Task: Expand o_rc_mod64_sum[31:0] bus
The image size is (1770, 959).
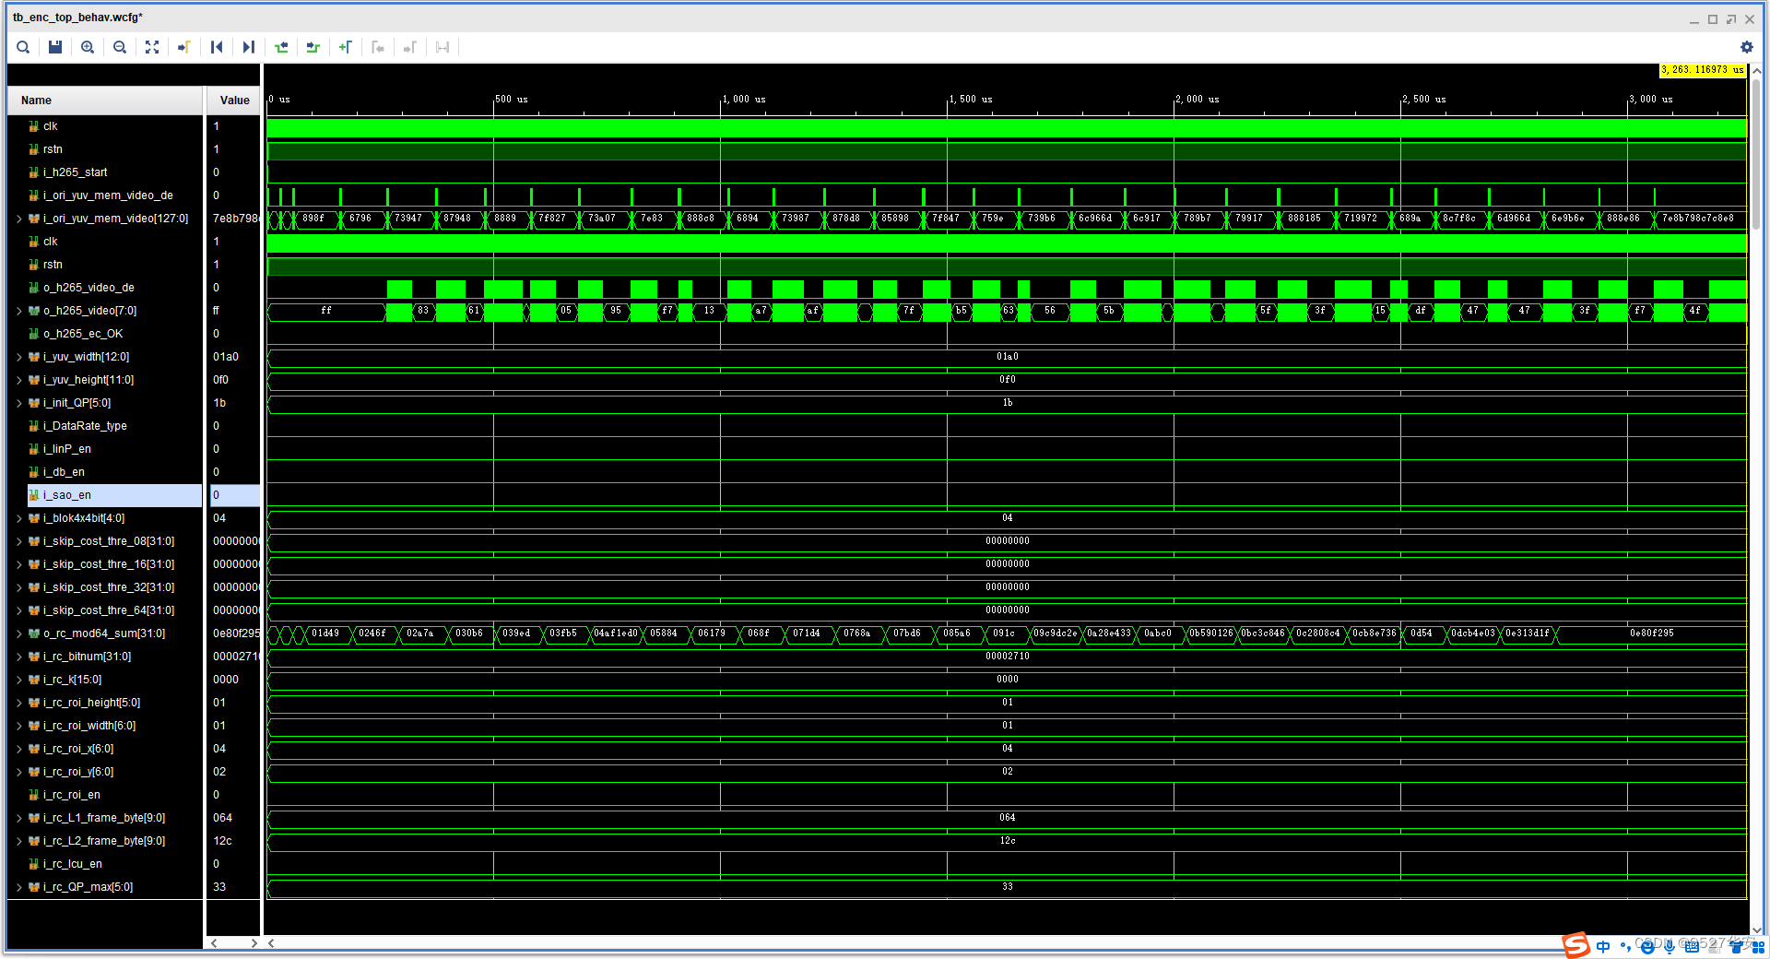Action: [x=19, y=633]
